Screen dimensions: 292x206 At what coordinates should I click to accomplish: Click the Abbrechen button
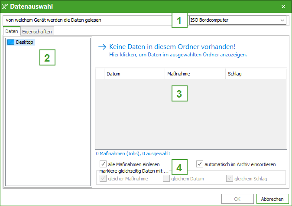click(x=273, y=199)
